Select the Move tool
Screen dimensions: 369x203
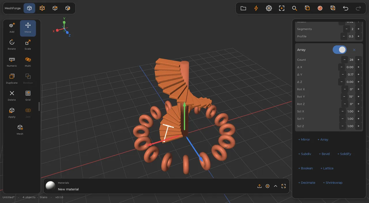28,28
